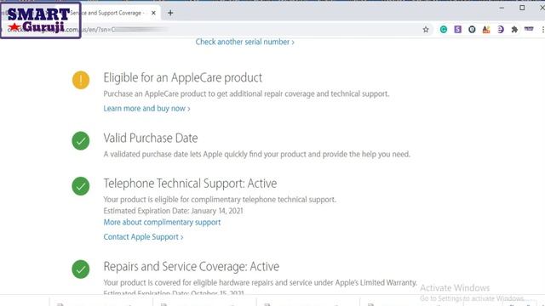Click the validated purchase date description text
Viewport: 545px width, 306px height.
257,154
